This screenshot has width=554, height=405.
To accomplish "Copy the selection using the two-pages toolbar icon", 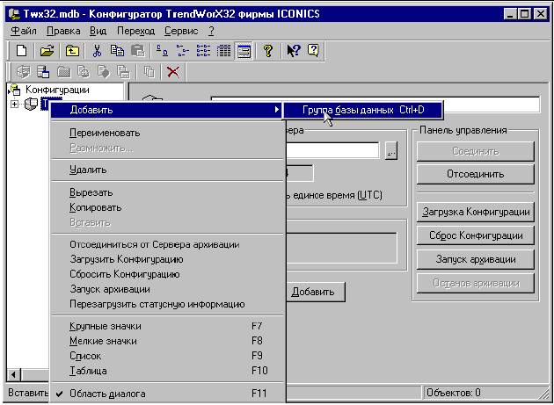I will coord(117,51).
